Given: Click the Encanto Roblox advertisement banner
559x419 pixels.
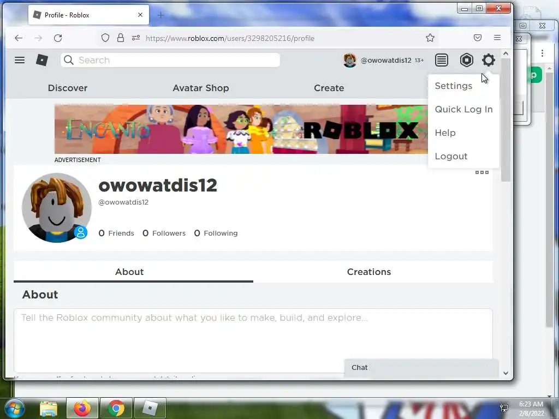Looking at the screenshot, I should point(241,129).
